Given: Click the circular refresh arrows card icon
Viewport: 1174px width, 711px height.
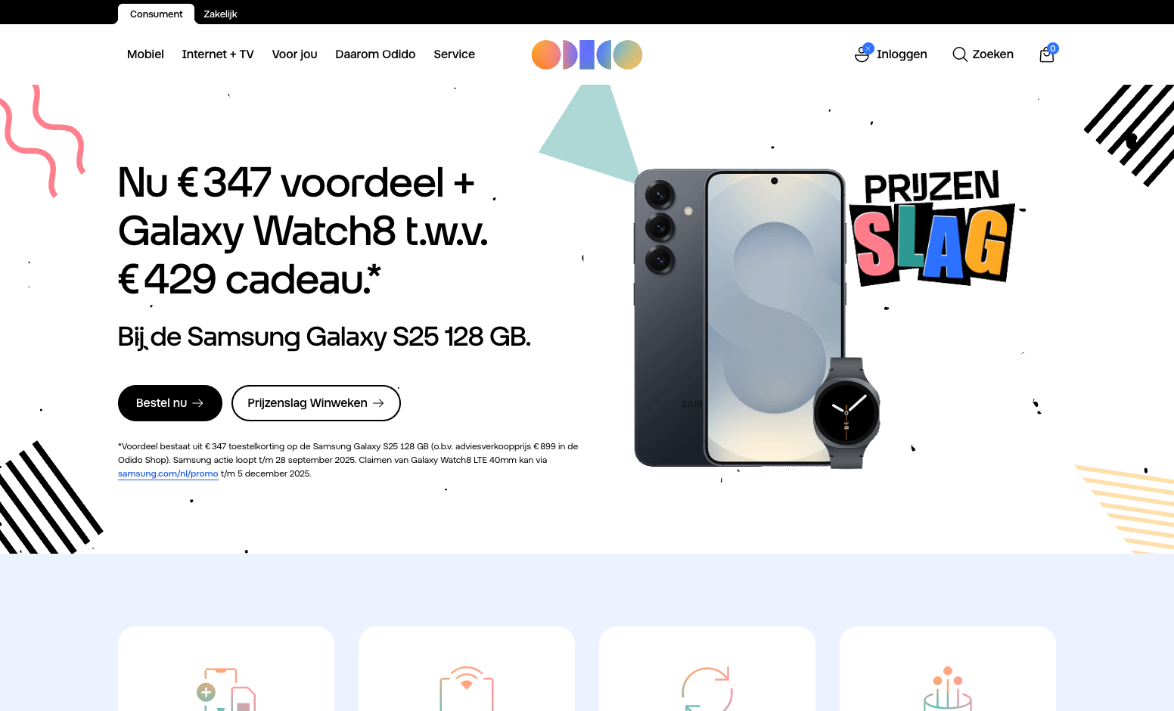Looking at the screenshot, I should [707, 688].
